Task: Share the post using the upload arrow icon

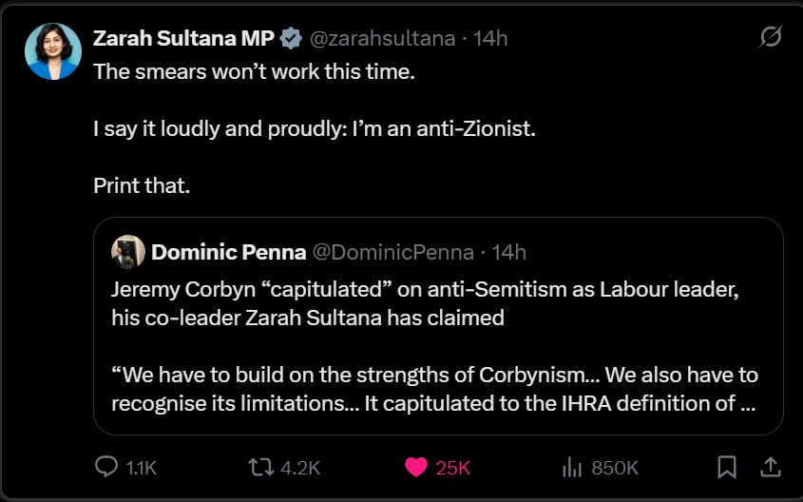Action: click(771, 467)
